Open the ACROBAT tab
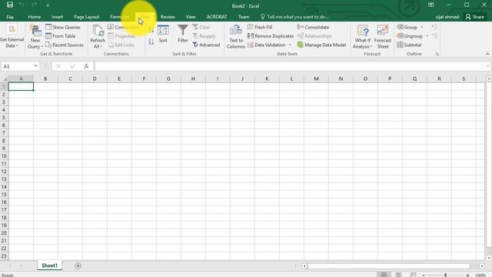492x277 pixels. (x=217, y=17)
